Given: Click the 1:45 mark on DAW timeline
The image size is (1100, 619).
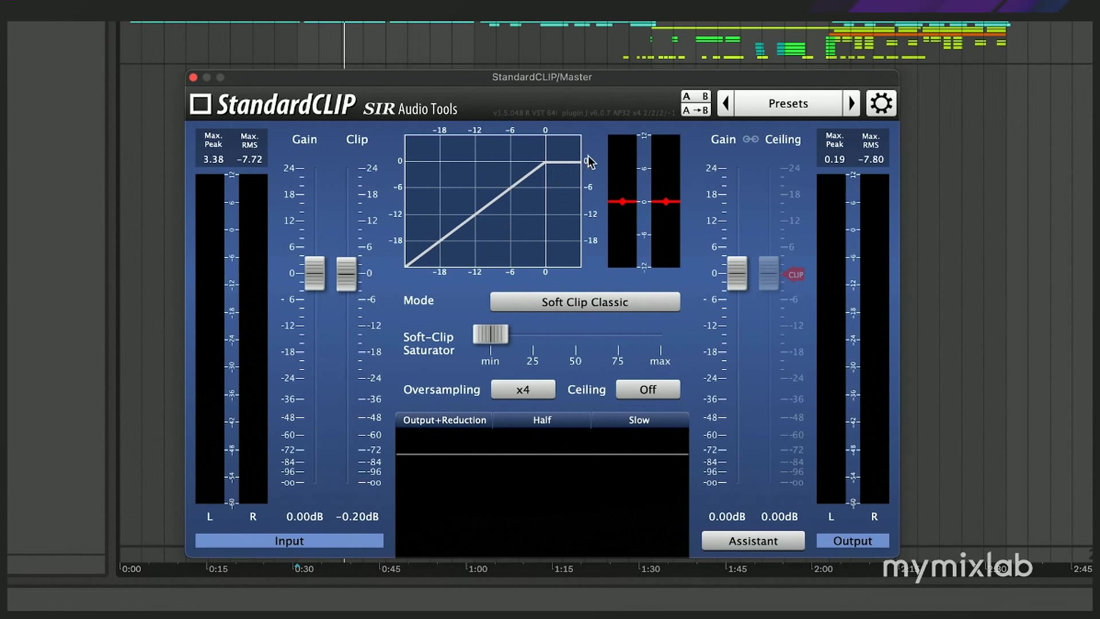Looking at the screenshot, I should tap(737, 569).
